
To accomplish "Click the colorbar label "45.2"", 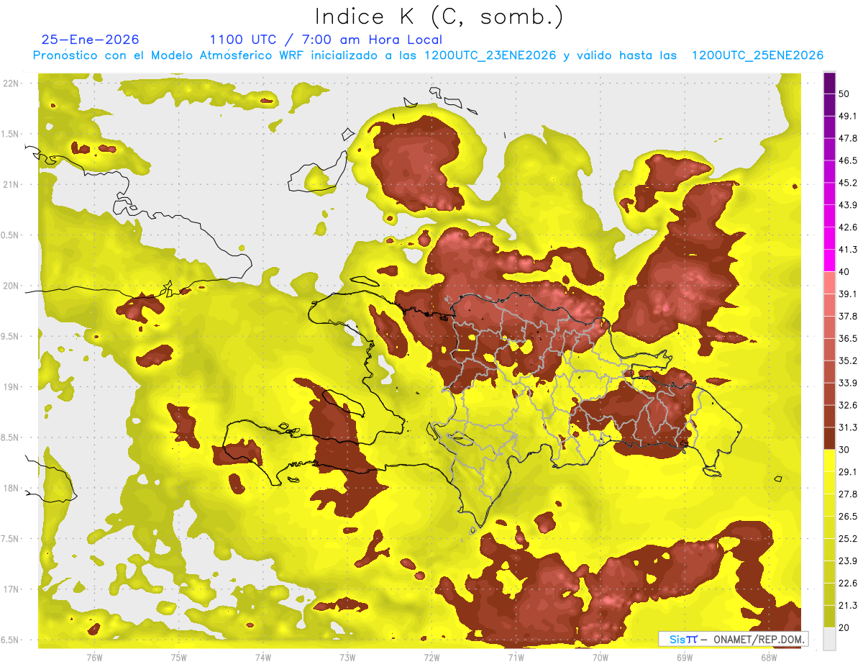I will point(848,183).
